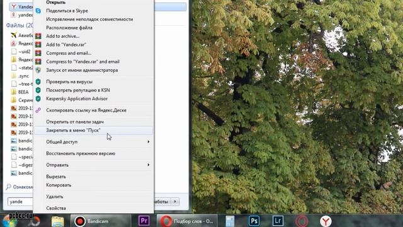Click the magnifier icon near 'Ознаком...'
The width and height of the screenshot is (403, 227).
(x=8, y=187)
